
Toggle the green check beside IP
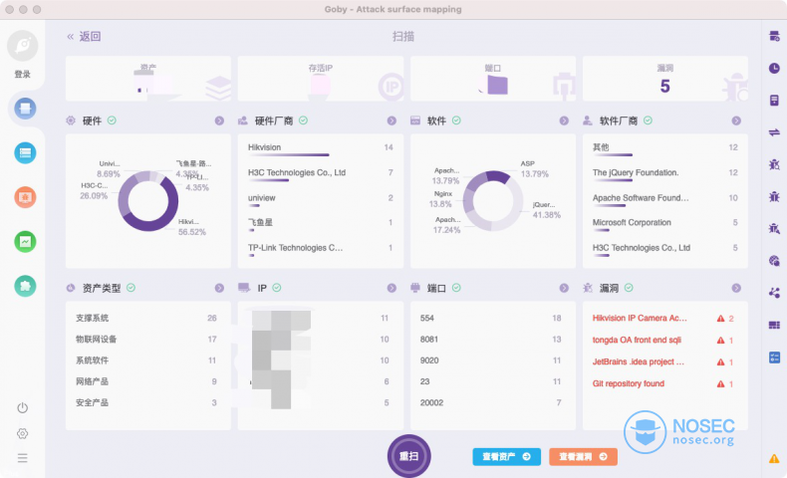point(277,288)
